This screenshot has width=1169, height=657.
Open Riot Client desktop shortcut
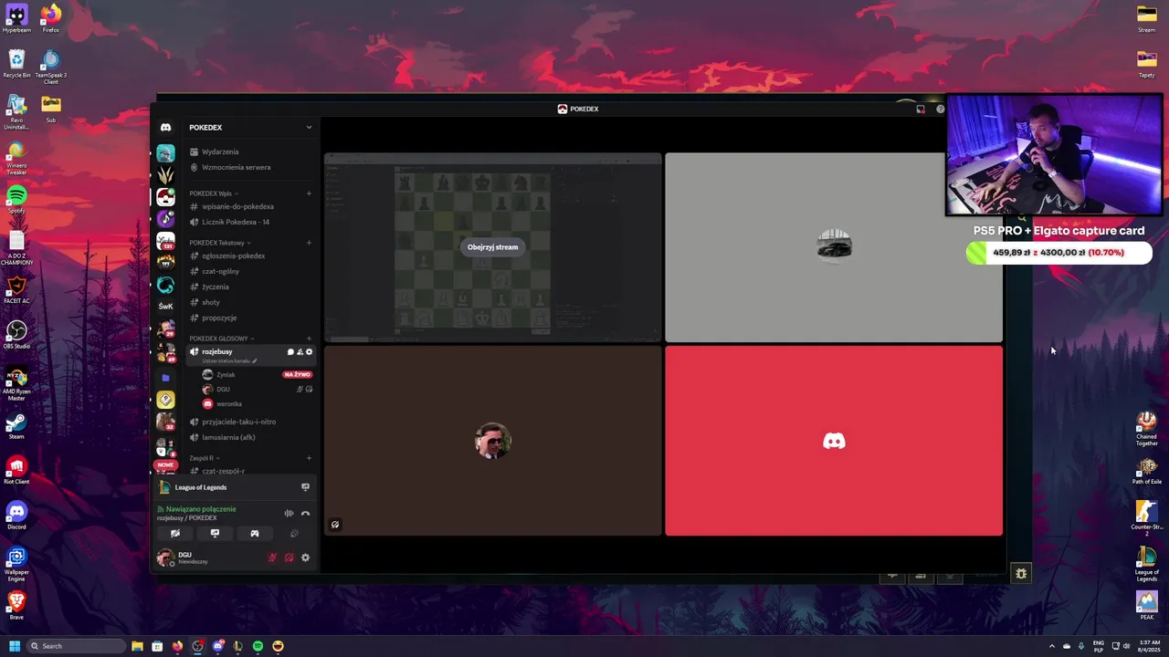(16, 469)
